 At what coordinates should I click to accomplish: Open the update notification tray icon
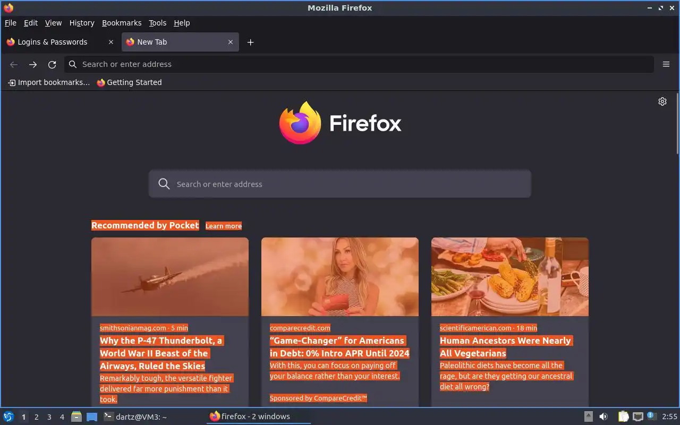click(652, 416)
